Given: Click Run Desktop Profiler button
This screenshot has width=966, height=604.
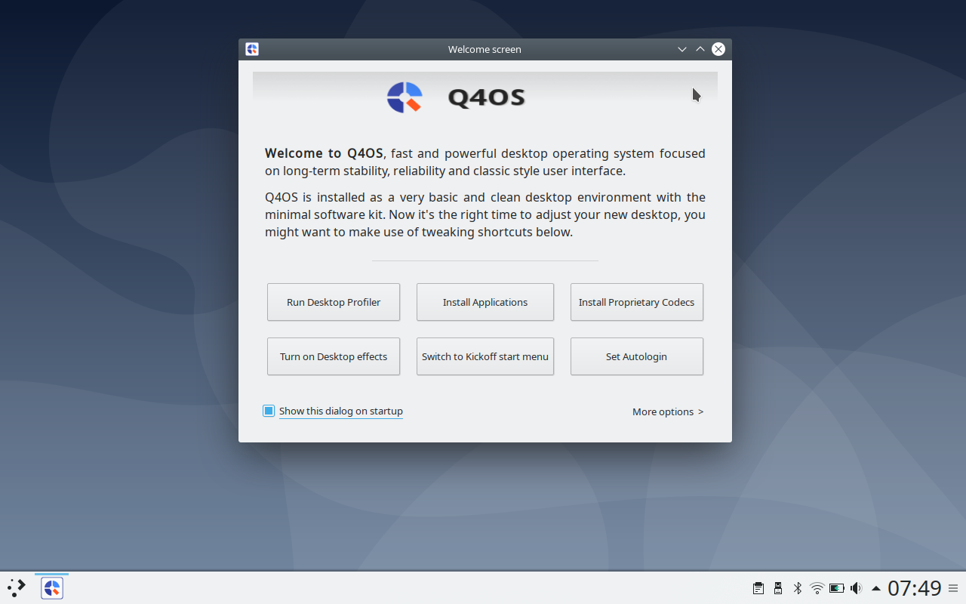Looking at the screenshot, I should point(334,302).
